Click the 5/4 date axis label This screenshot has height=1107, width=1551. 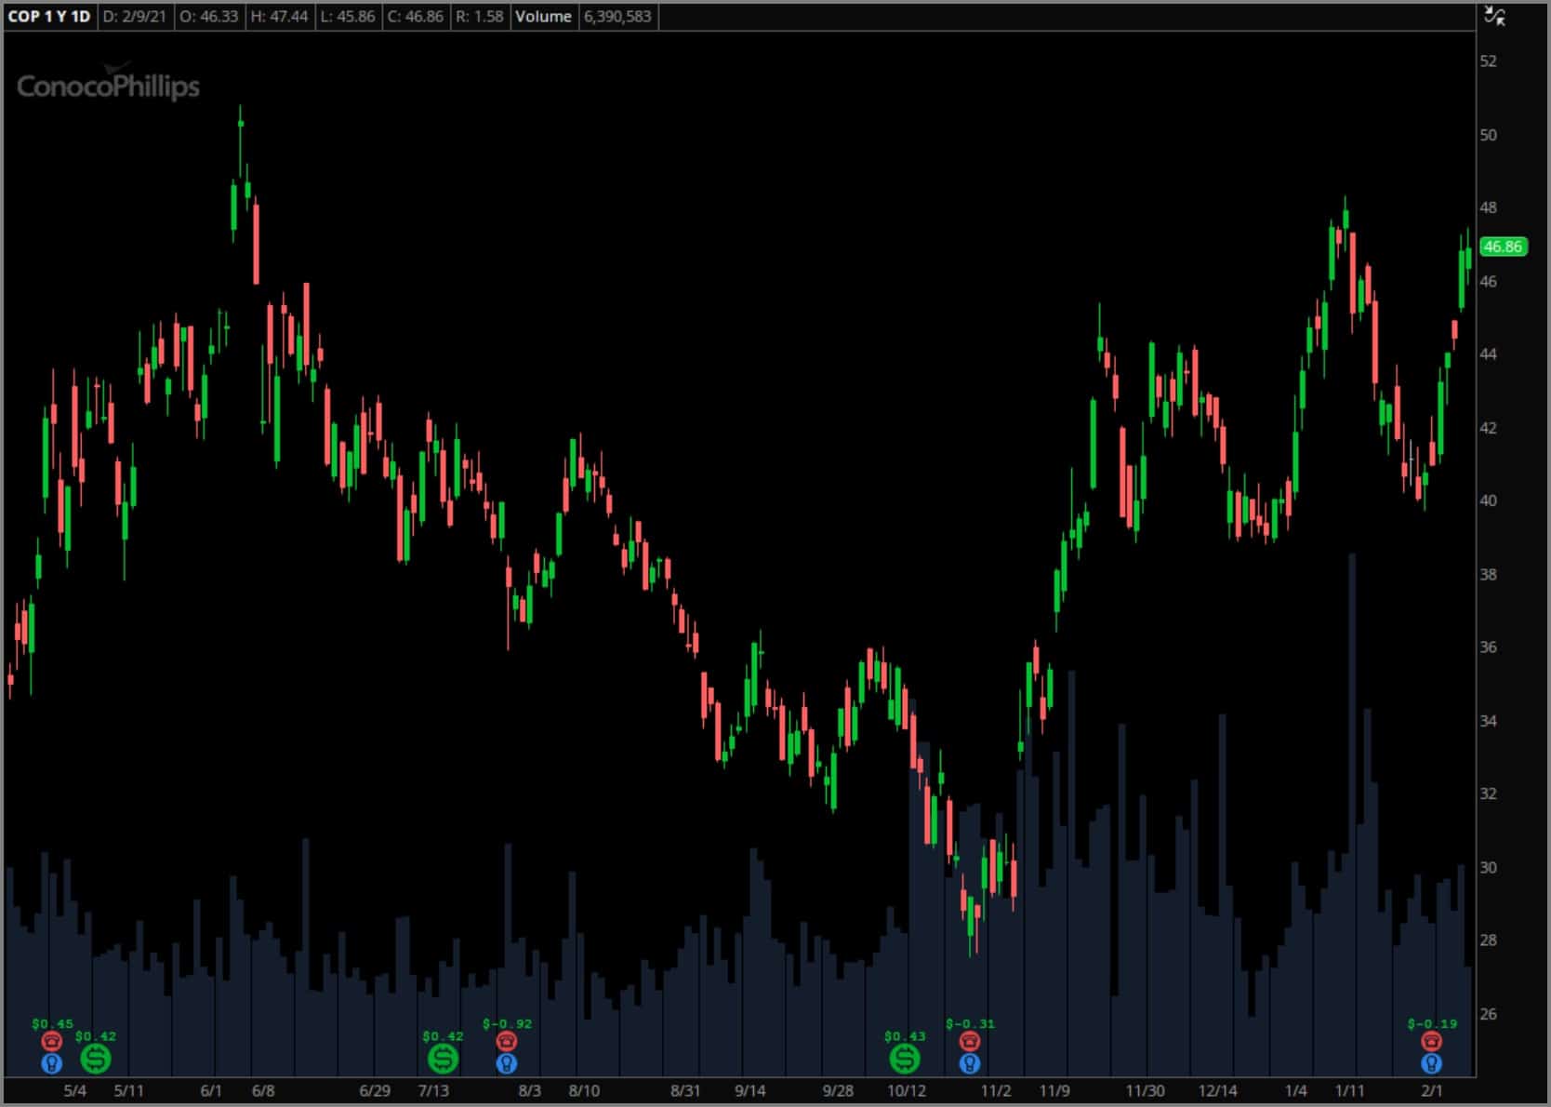(x=75, y=1090)
